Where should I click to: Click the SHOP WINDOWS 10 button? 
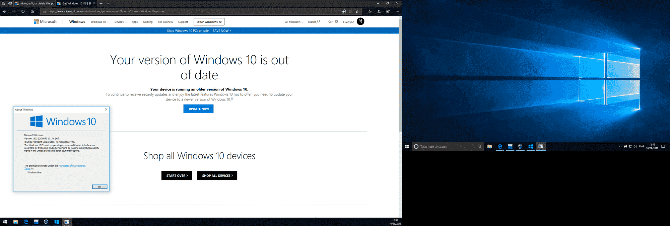click(209, 22)
